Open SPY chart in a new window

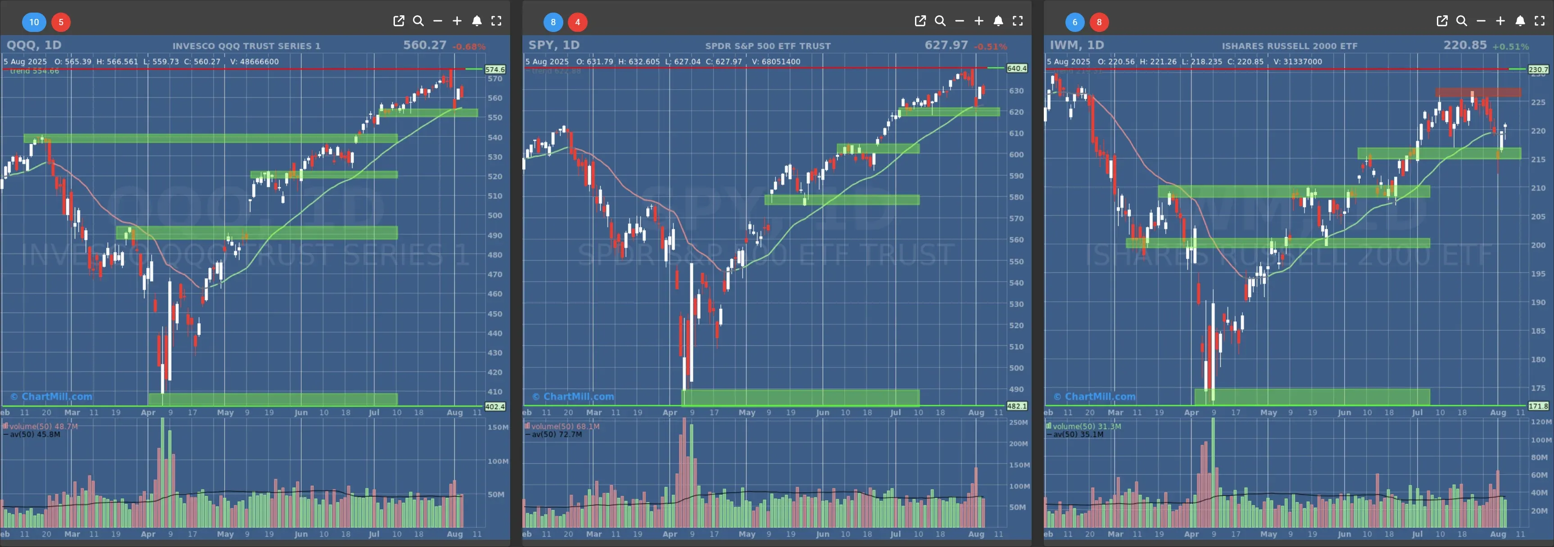[x=920, y=21]
